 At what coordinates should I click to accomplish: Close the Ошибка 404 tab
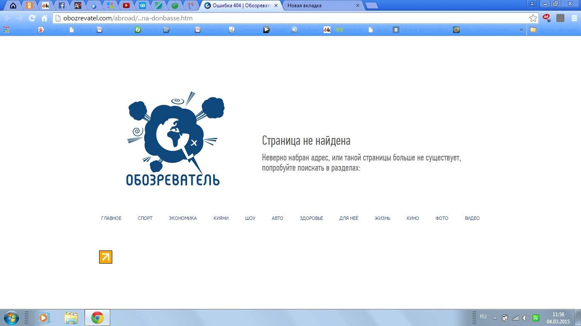[x=276, y=6]
